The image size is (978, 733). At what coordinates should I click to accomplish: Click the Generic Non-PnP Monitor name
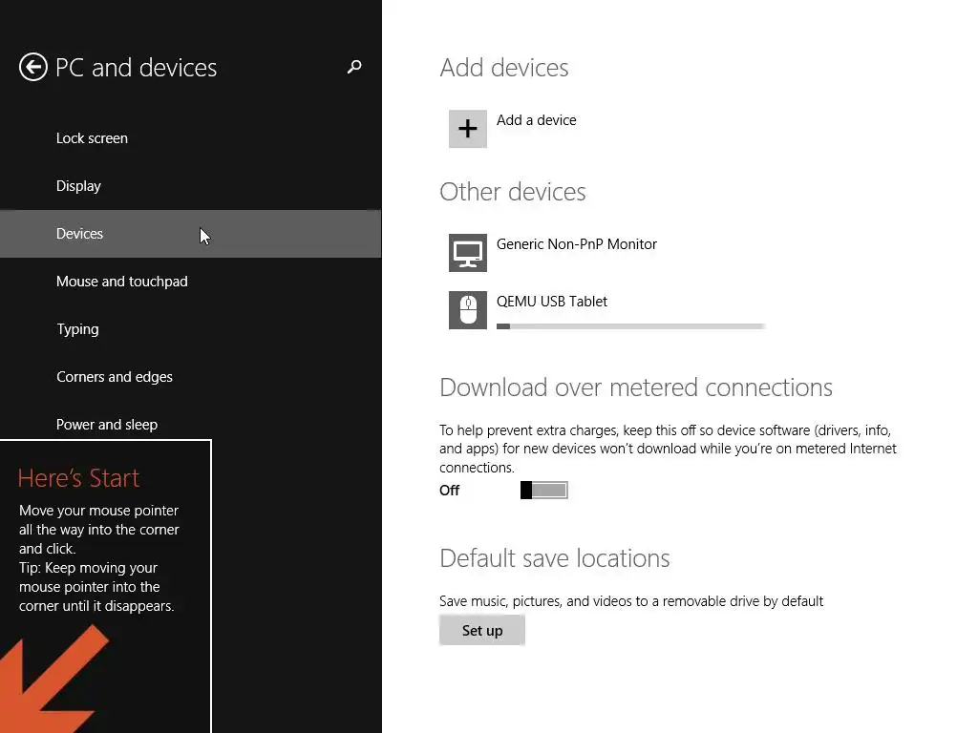tap(577, 244)
